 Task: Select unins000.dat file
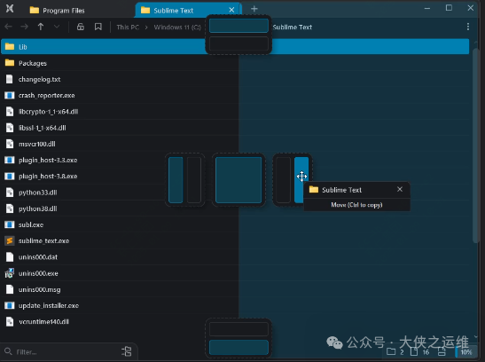(x=235, y=256)
